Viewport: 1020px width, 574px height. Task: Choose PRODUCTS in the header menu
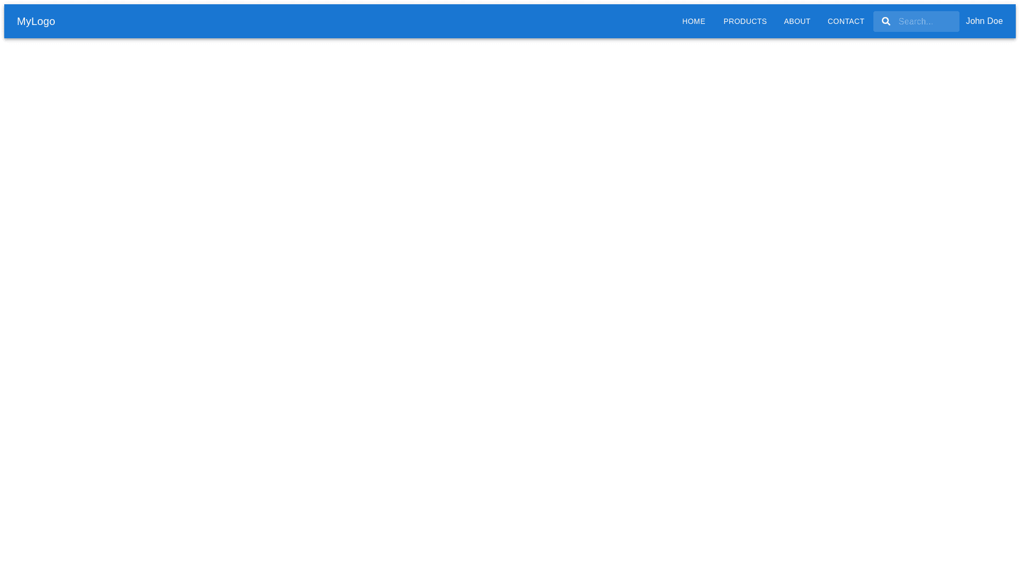tap(745, 22)
